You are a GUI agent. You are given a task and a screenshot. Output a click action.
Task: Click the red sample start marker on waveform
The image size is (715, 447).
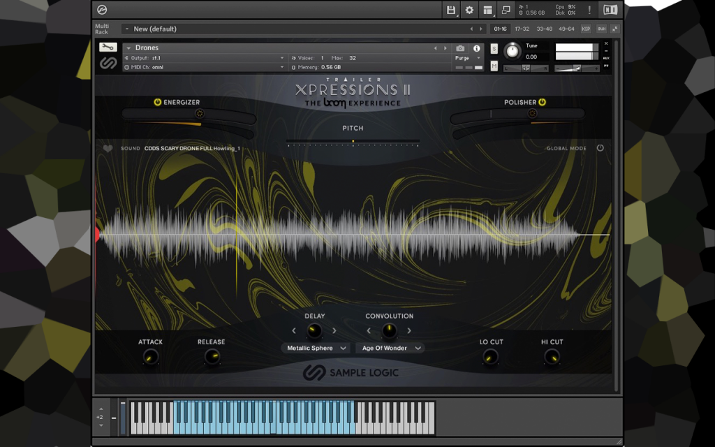[x=96, y=235]
